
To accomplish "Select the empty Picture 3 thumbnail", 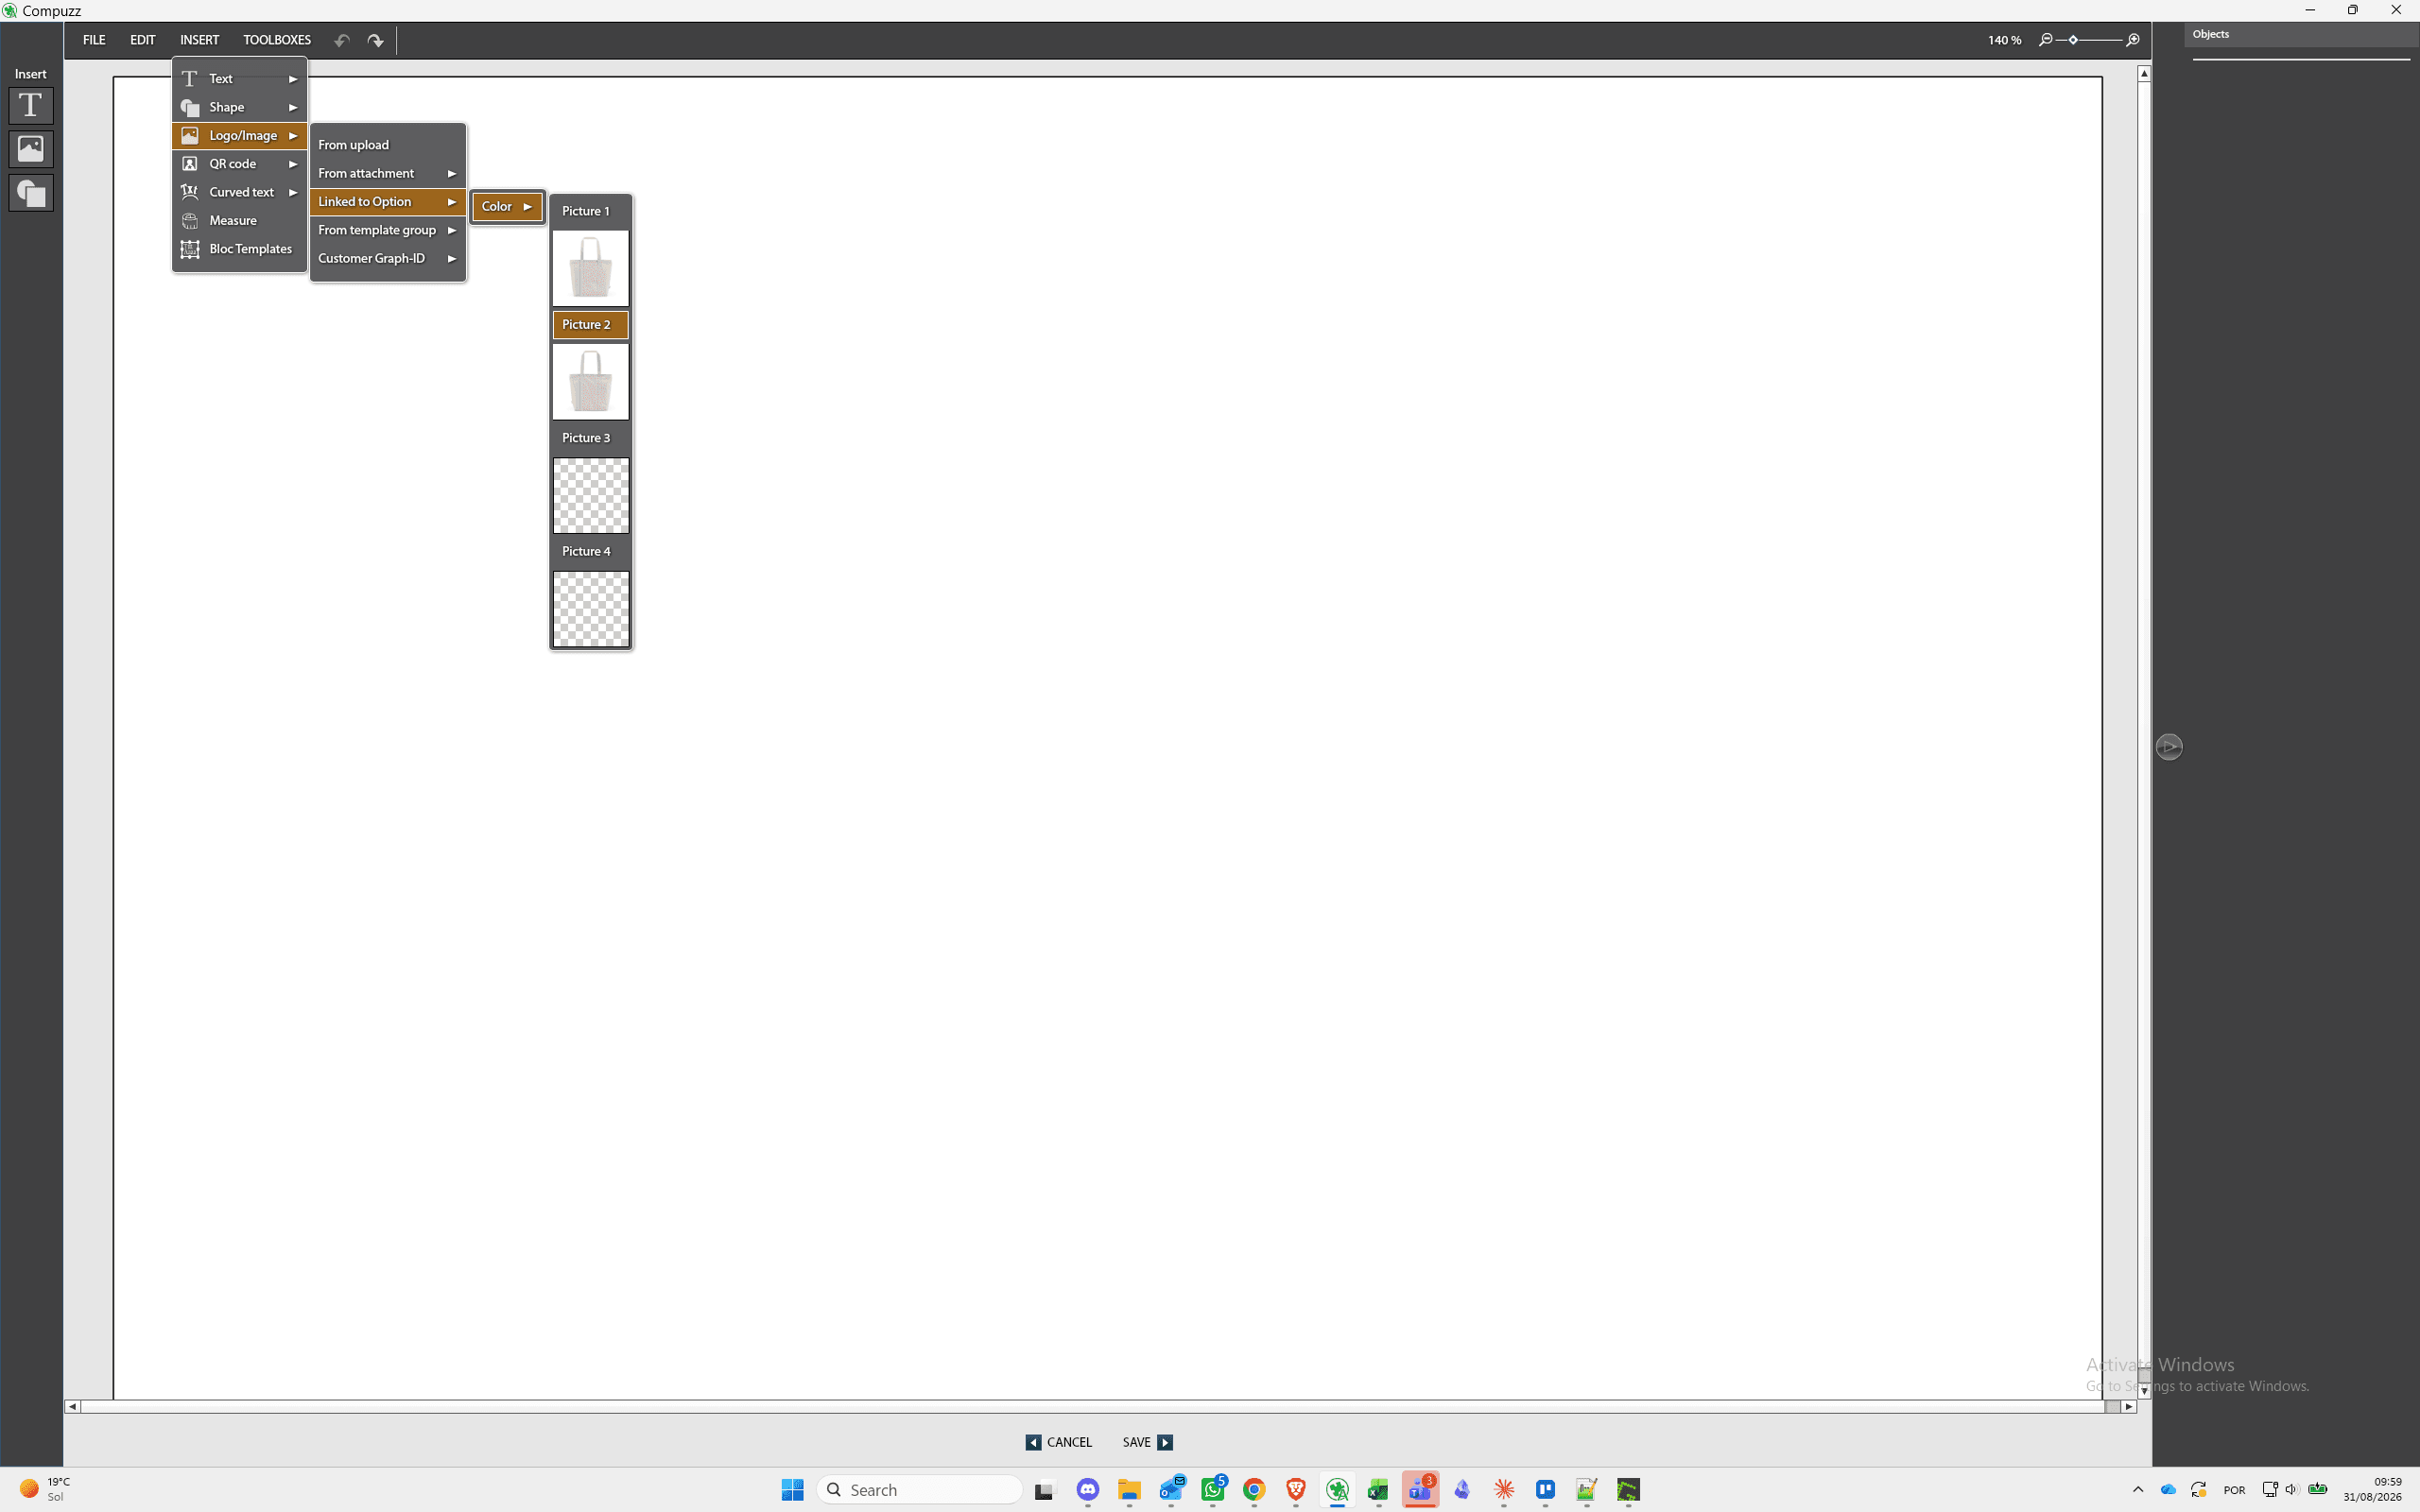I will tap(590, 495).
